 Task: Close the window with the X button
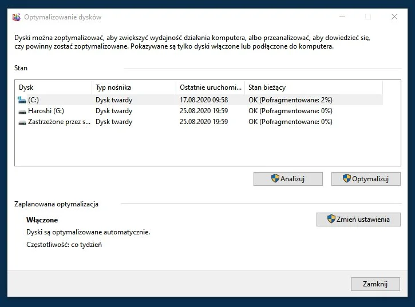[x=394, y=17]
